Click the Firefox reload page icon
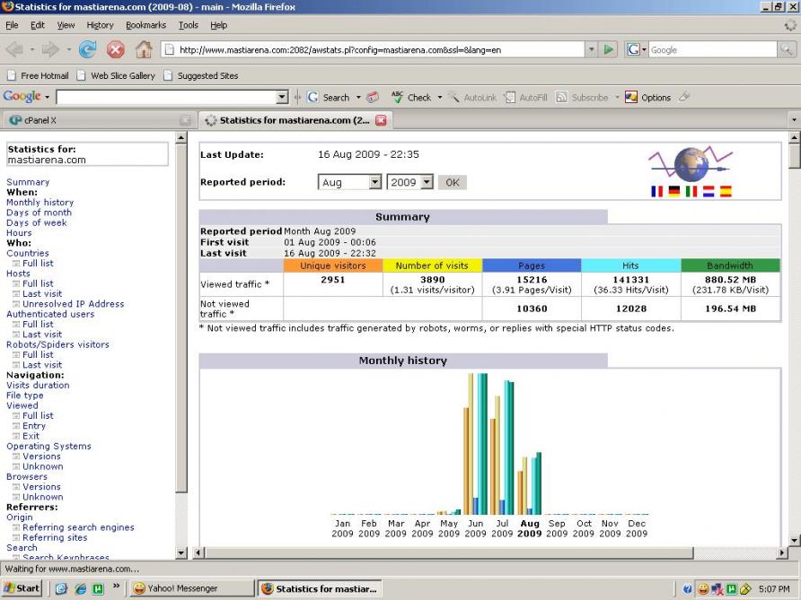Screen dimensions: 801x600 coord(88,50)
